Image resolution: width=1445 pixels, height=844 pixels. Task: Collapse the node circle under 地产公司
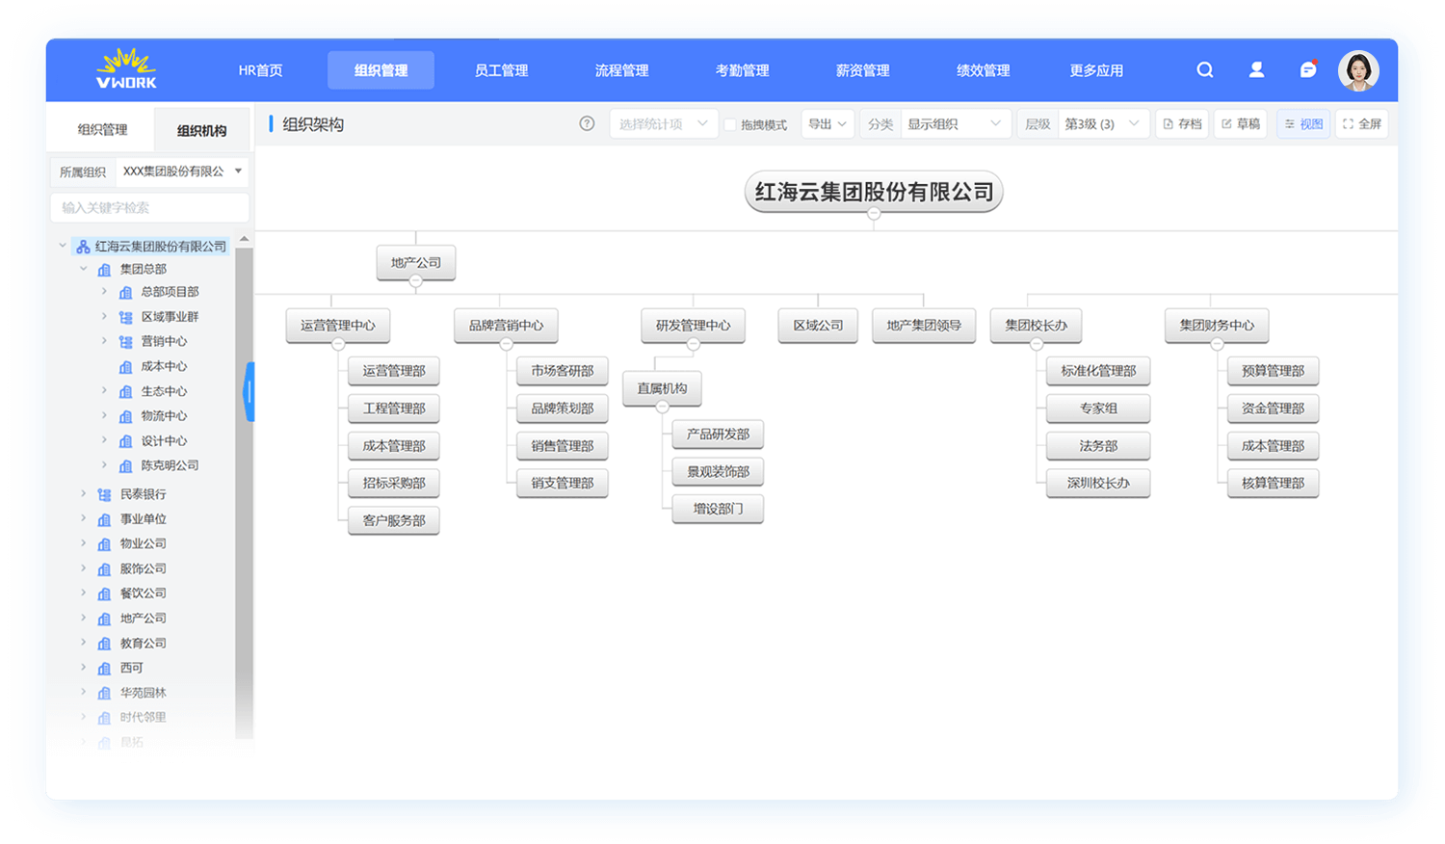415,281
